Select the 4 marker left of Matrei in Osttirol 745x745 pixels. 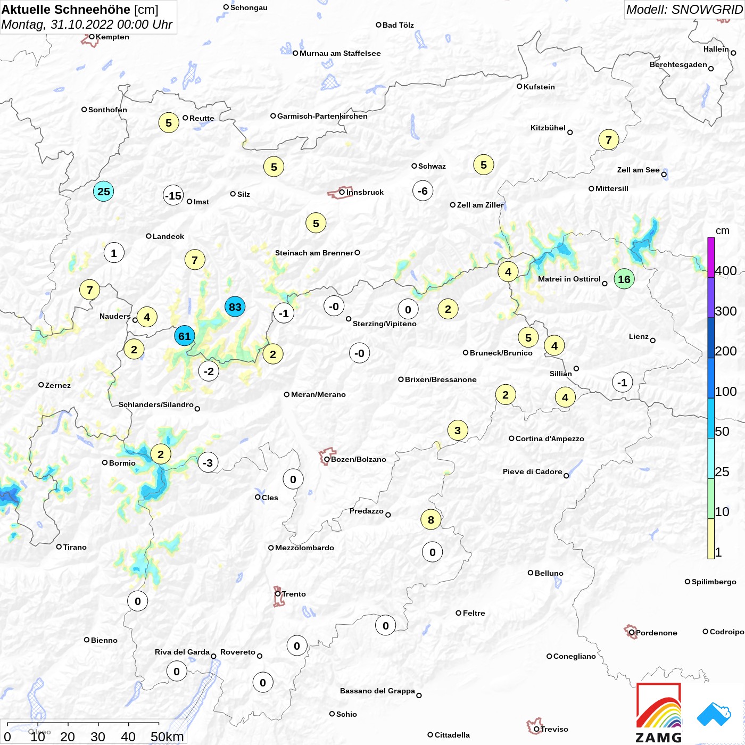[x=508, y=271]
